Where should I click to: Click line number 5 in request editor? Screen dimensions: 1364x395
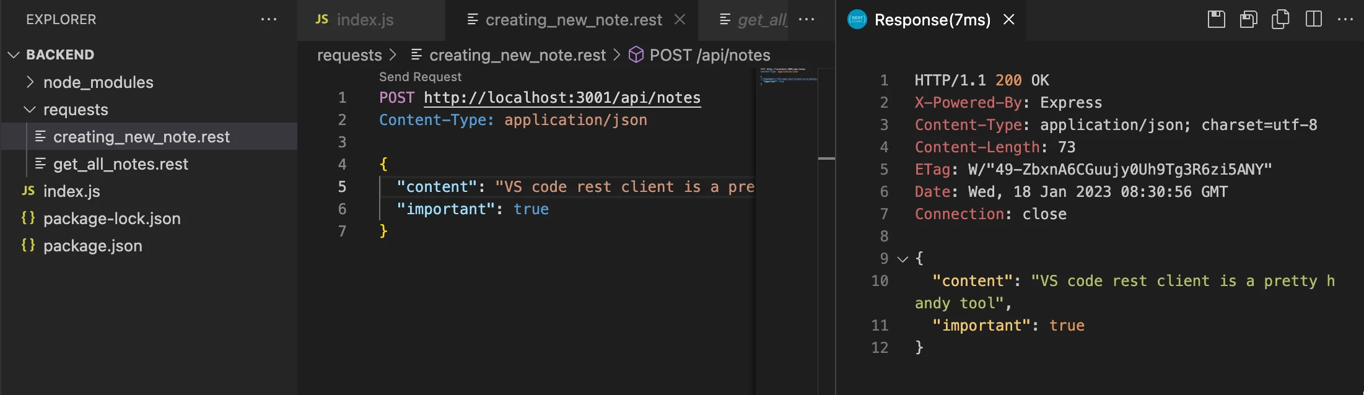(342, 187)
